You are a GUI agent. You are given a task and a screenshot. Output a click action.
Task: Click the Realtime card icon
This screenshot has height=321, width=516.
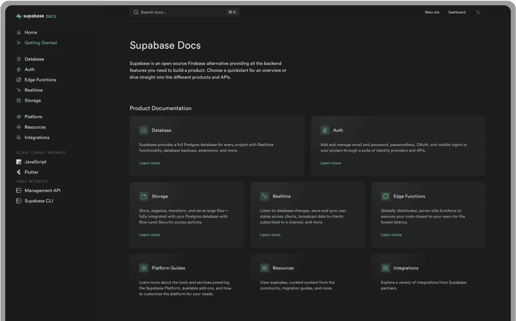point(264,196)
